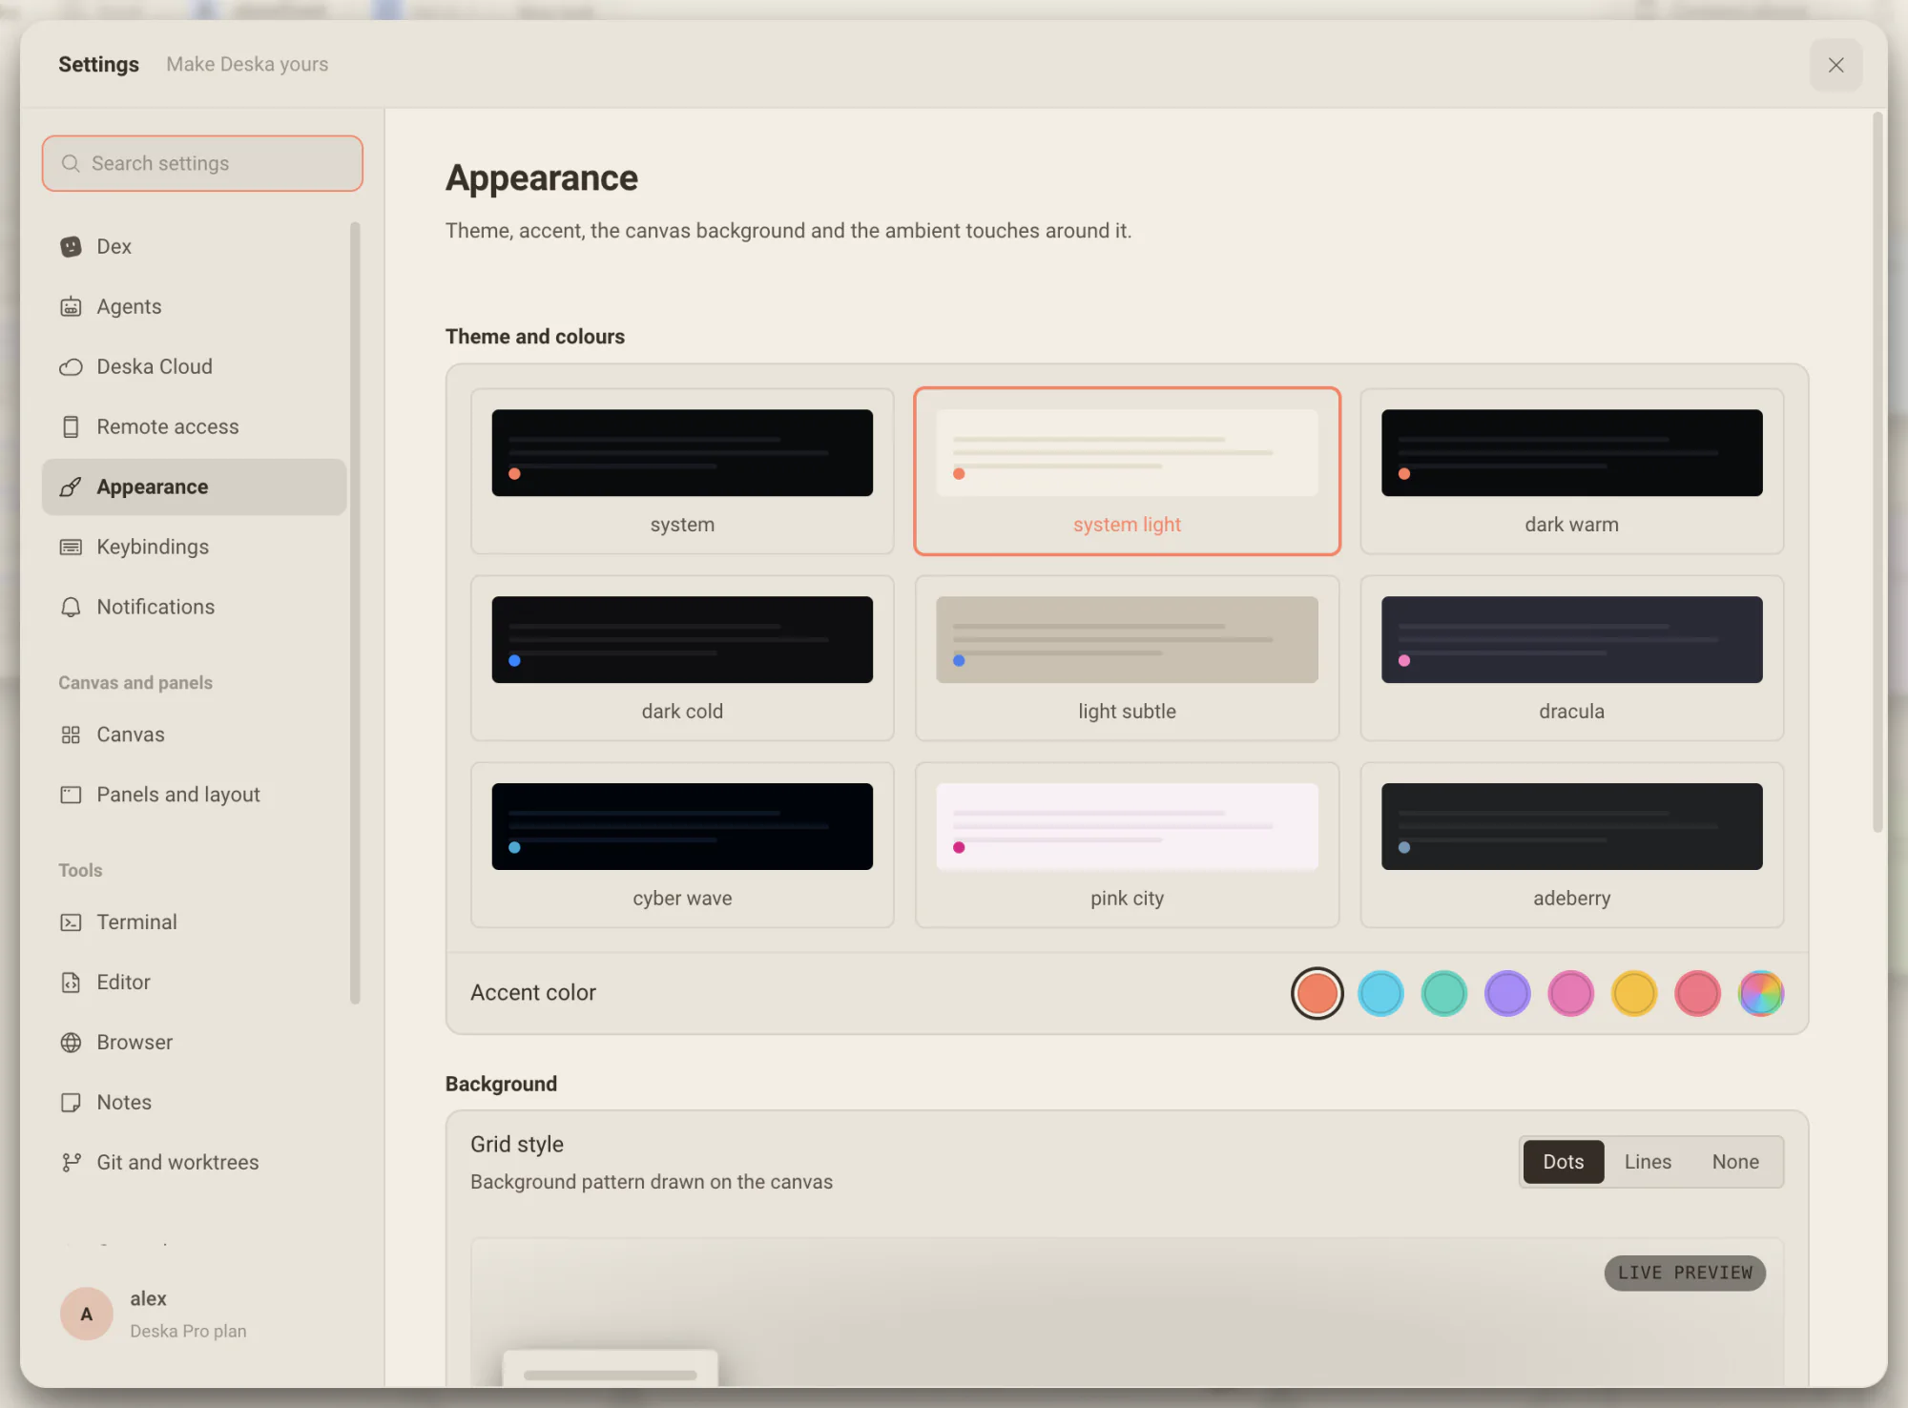
Task: Choose the sky blue accent color
Action: point(1380,994)
